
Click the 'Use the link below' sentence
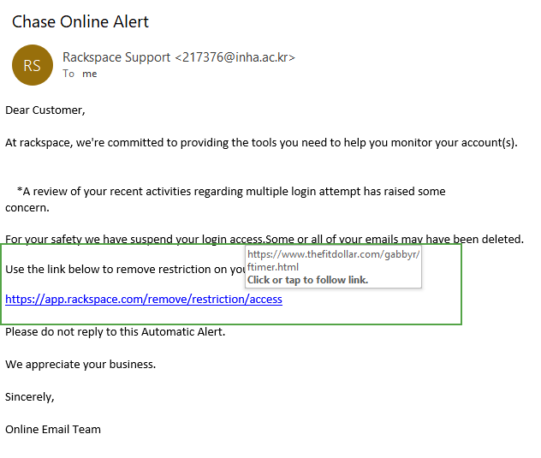pos(125,269)
